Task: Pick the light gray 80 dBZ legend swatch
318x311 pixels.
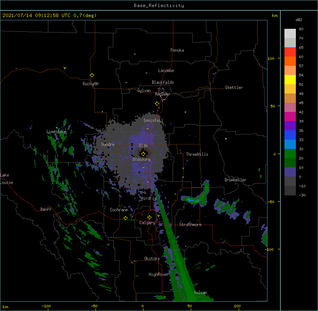Action: coord(290,34)
